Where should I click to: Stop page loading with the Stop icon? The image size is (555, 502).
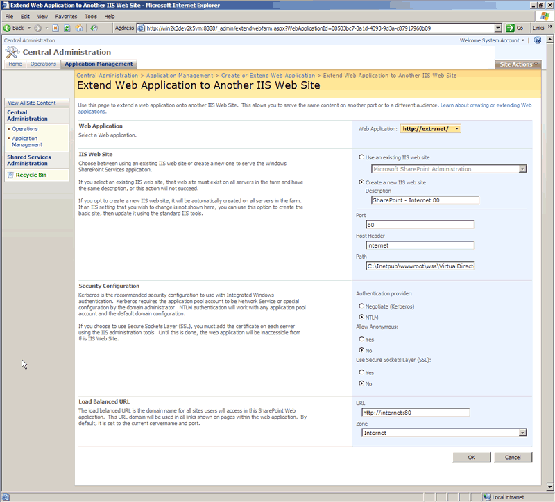point(55,28)
